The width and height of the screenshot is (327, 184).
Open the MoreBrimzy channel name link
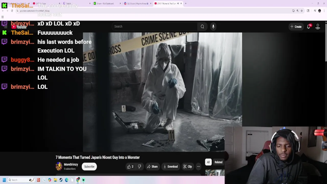[x=71, y=165]
